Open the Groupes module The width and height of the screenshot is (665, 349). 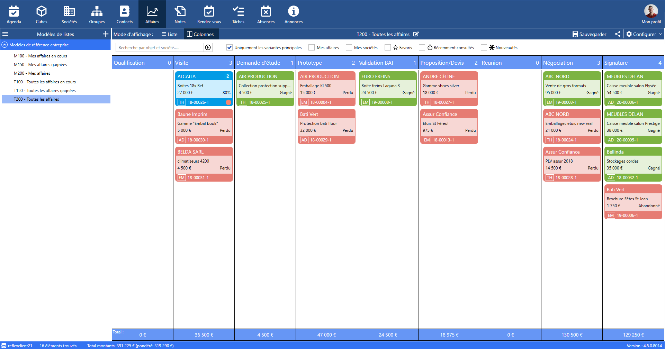(x=97, y=14)
